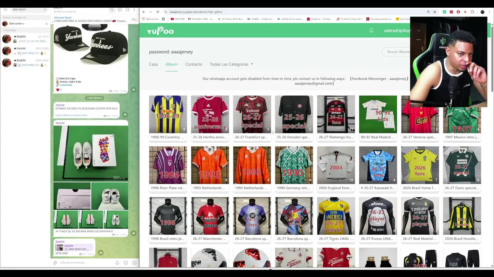This screenshot has width=494, height=277.
Task: Focus the 'Difunde un mensaje' input
Action: (86, 263)
